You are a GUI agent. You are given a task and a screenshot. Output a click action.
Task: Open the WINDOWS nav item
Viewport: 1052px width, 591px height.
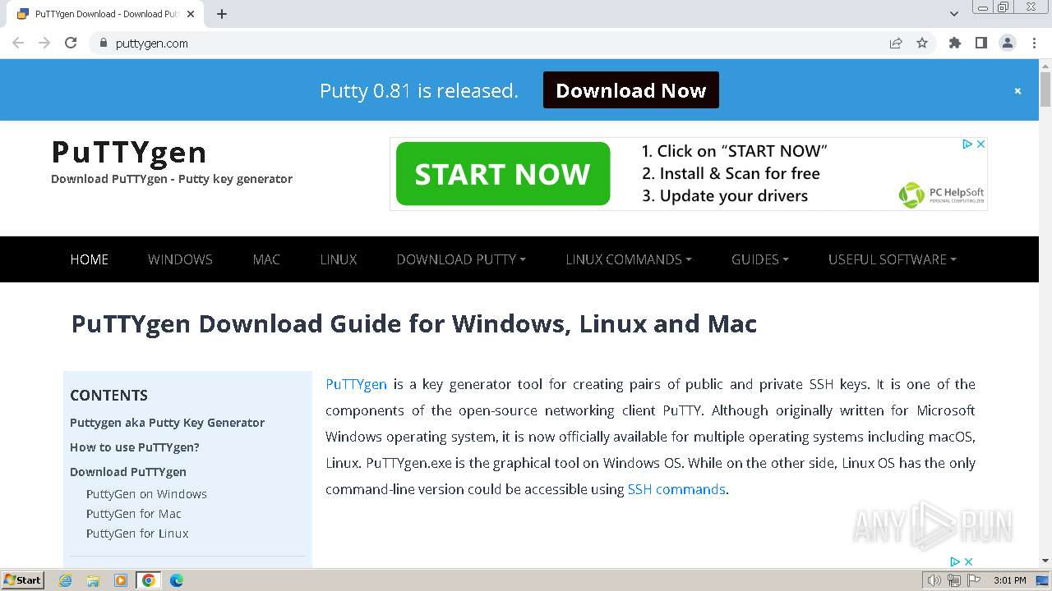(x=180, y=259)
